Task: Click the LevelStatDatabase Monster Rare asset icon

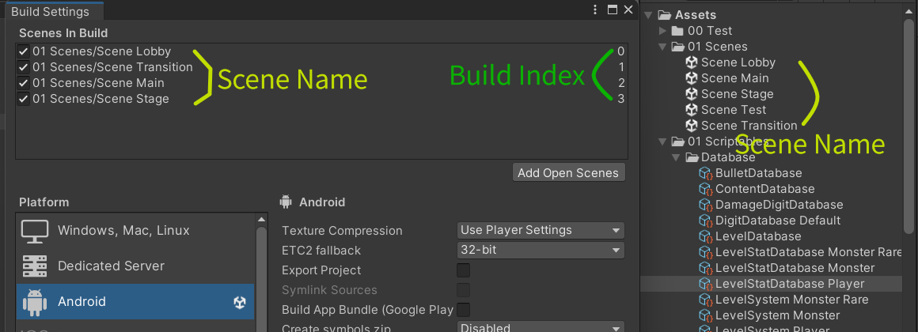Action: click(705, 252)
